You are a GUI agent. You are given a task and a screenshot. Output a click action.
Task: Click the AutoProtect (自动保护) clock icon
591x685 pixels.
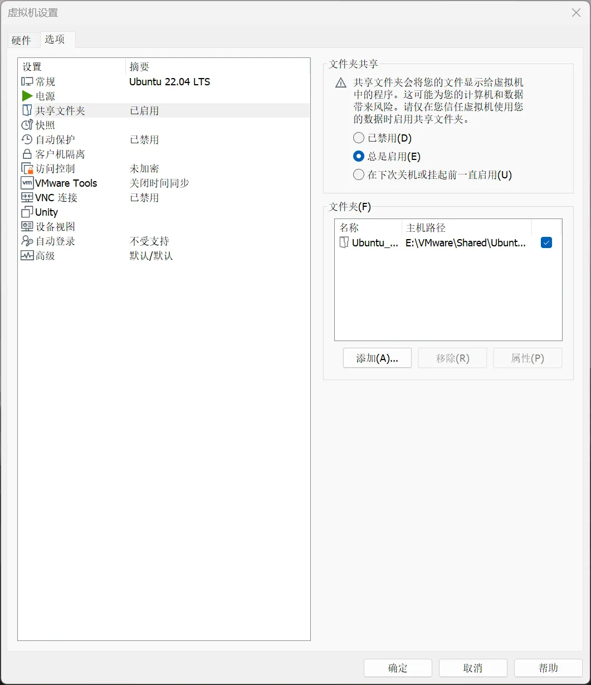coord(27,140)
